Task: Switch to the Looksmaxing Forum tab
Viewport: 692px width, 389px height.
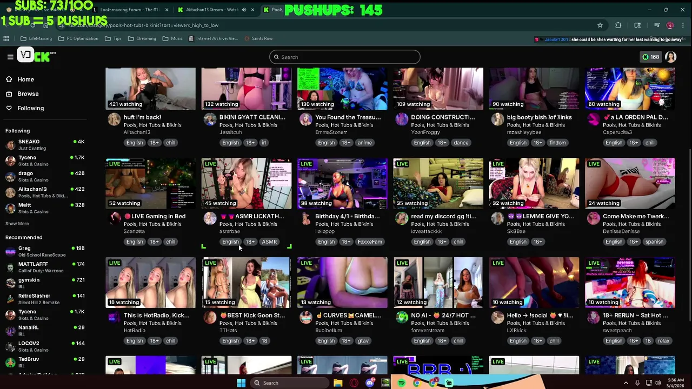Action: [x=130, y=10]
